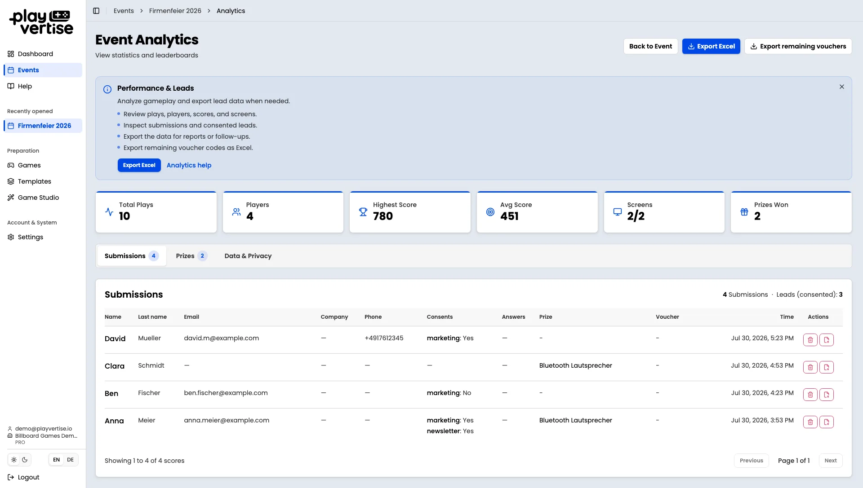
Task: Delete Anna Meier's submission
Action: coord(810,422)
